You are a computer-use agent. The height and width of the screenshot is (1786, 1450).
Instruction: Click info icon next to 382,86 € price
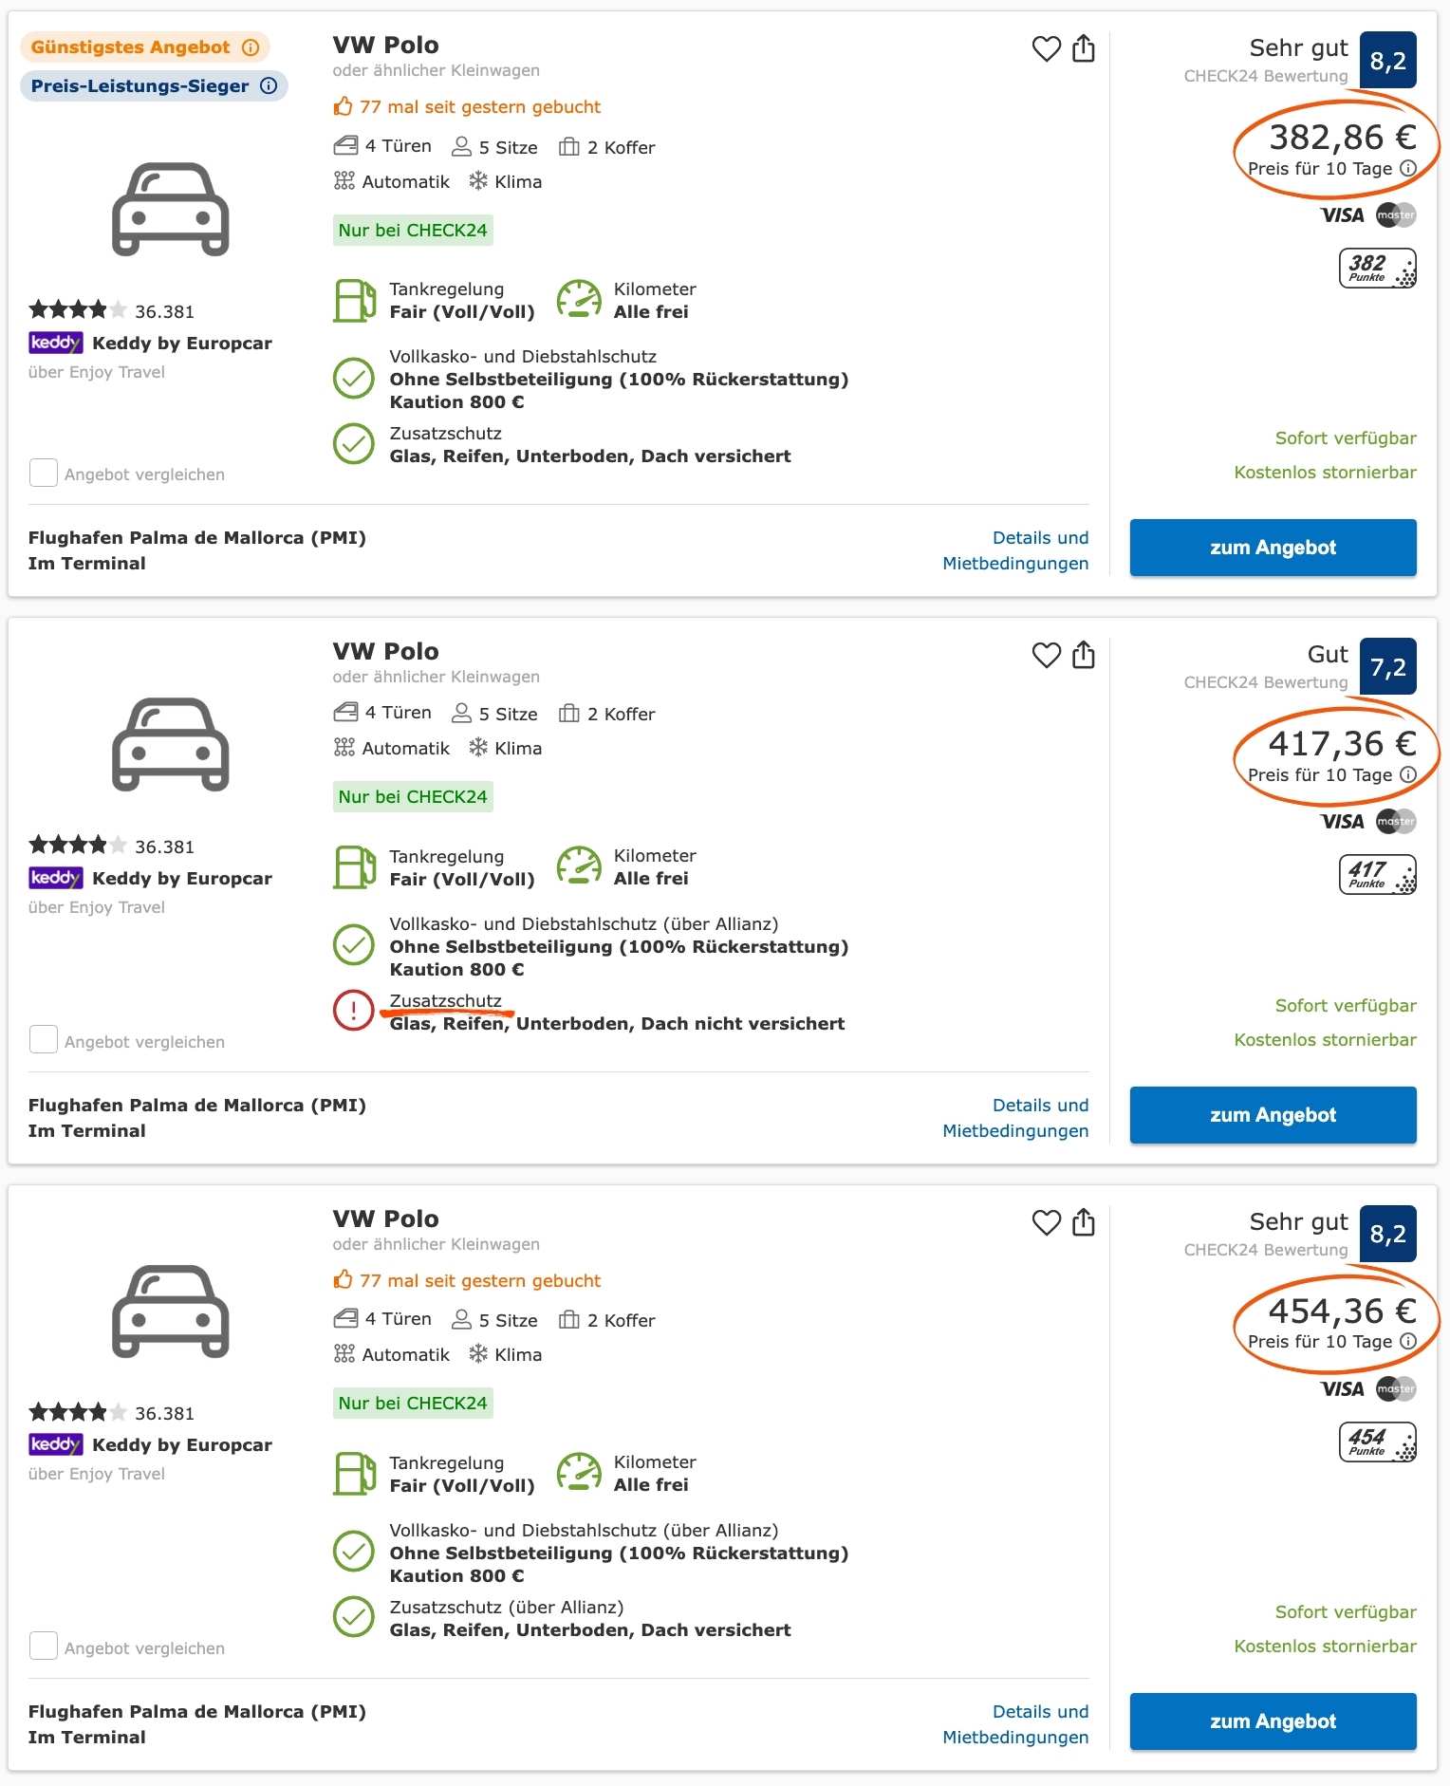[1408, 168]
